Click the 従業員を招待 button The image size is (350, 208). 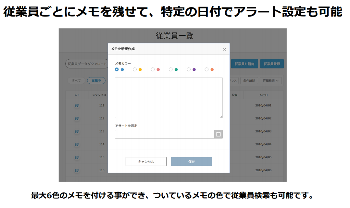click(244, 64)
